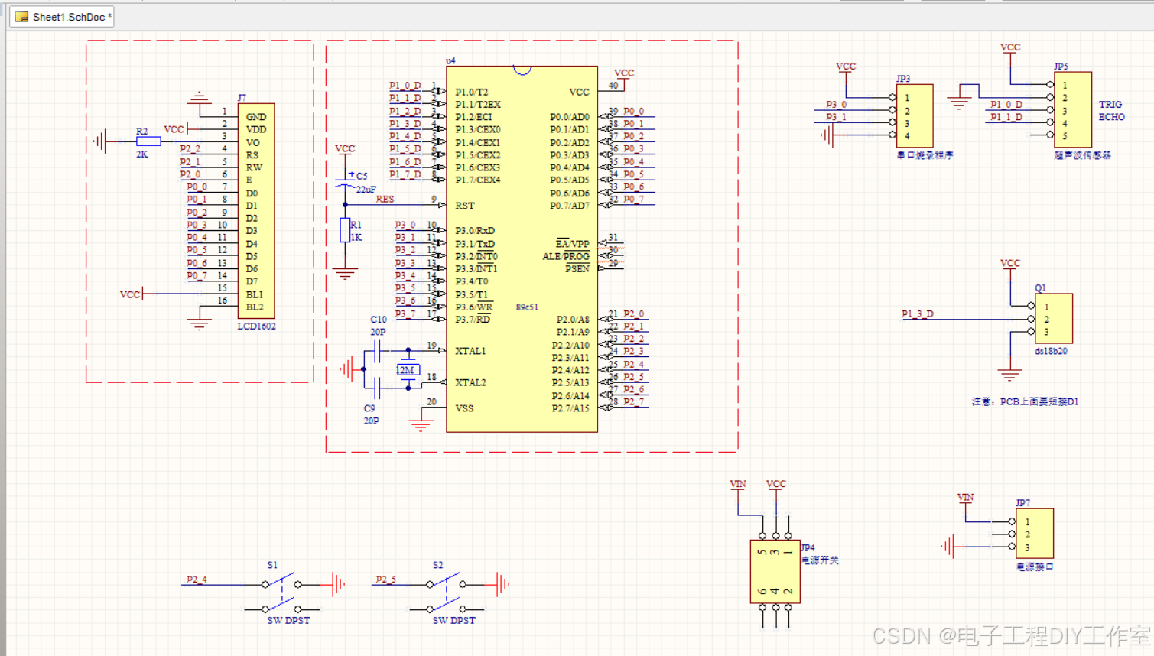The height and width of the screenshot is (656, 1154).
Task: Click the RES net label
Action: point(385,199)
